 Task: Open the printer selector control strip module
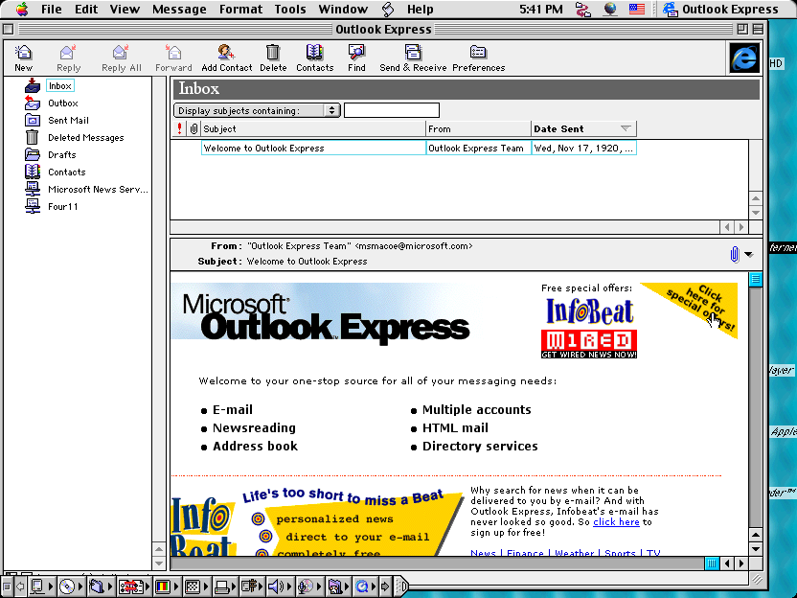[x=225, y=586]
